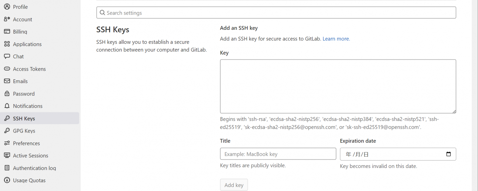Click the Billing credit card icon
This screenshot has width=478, height=191.
(7, 31)
